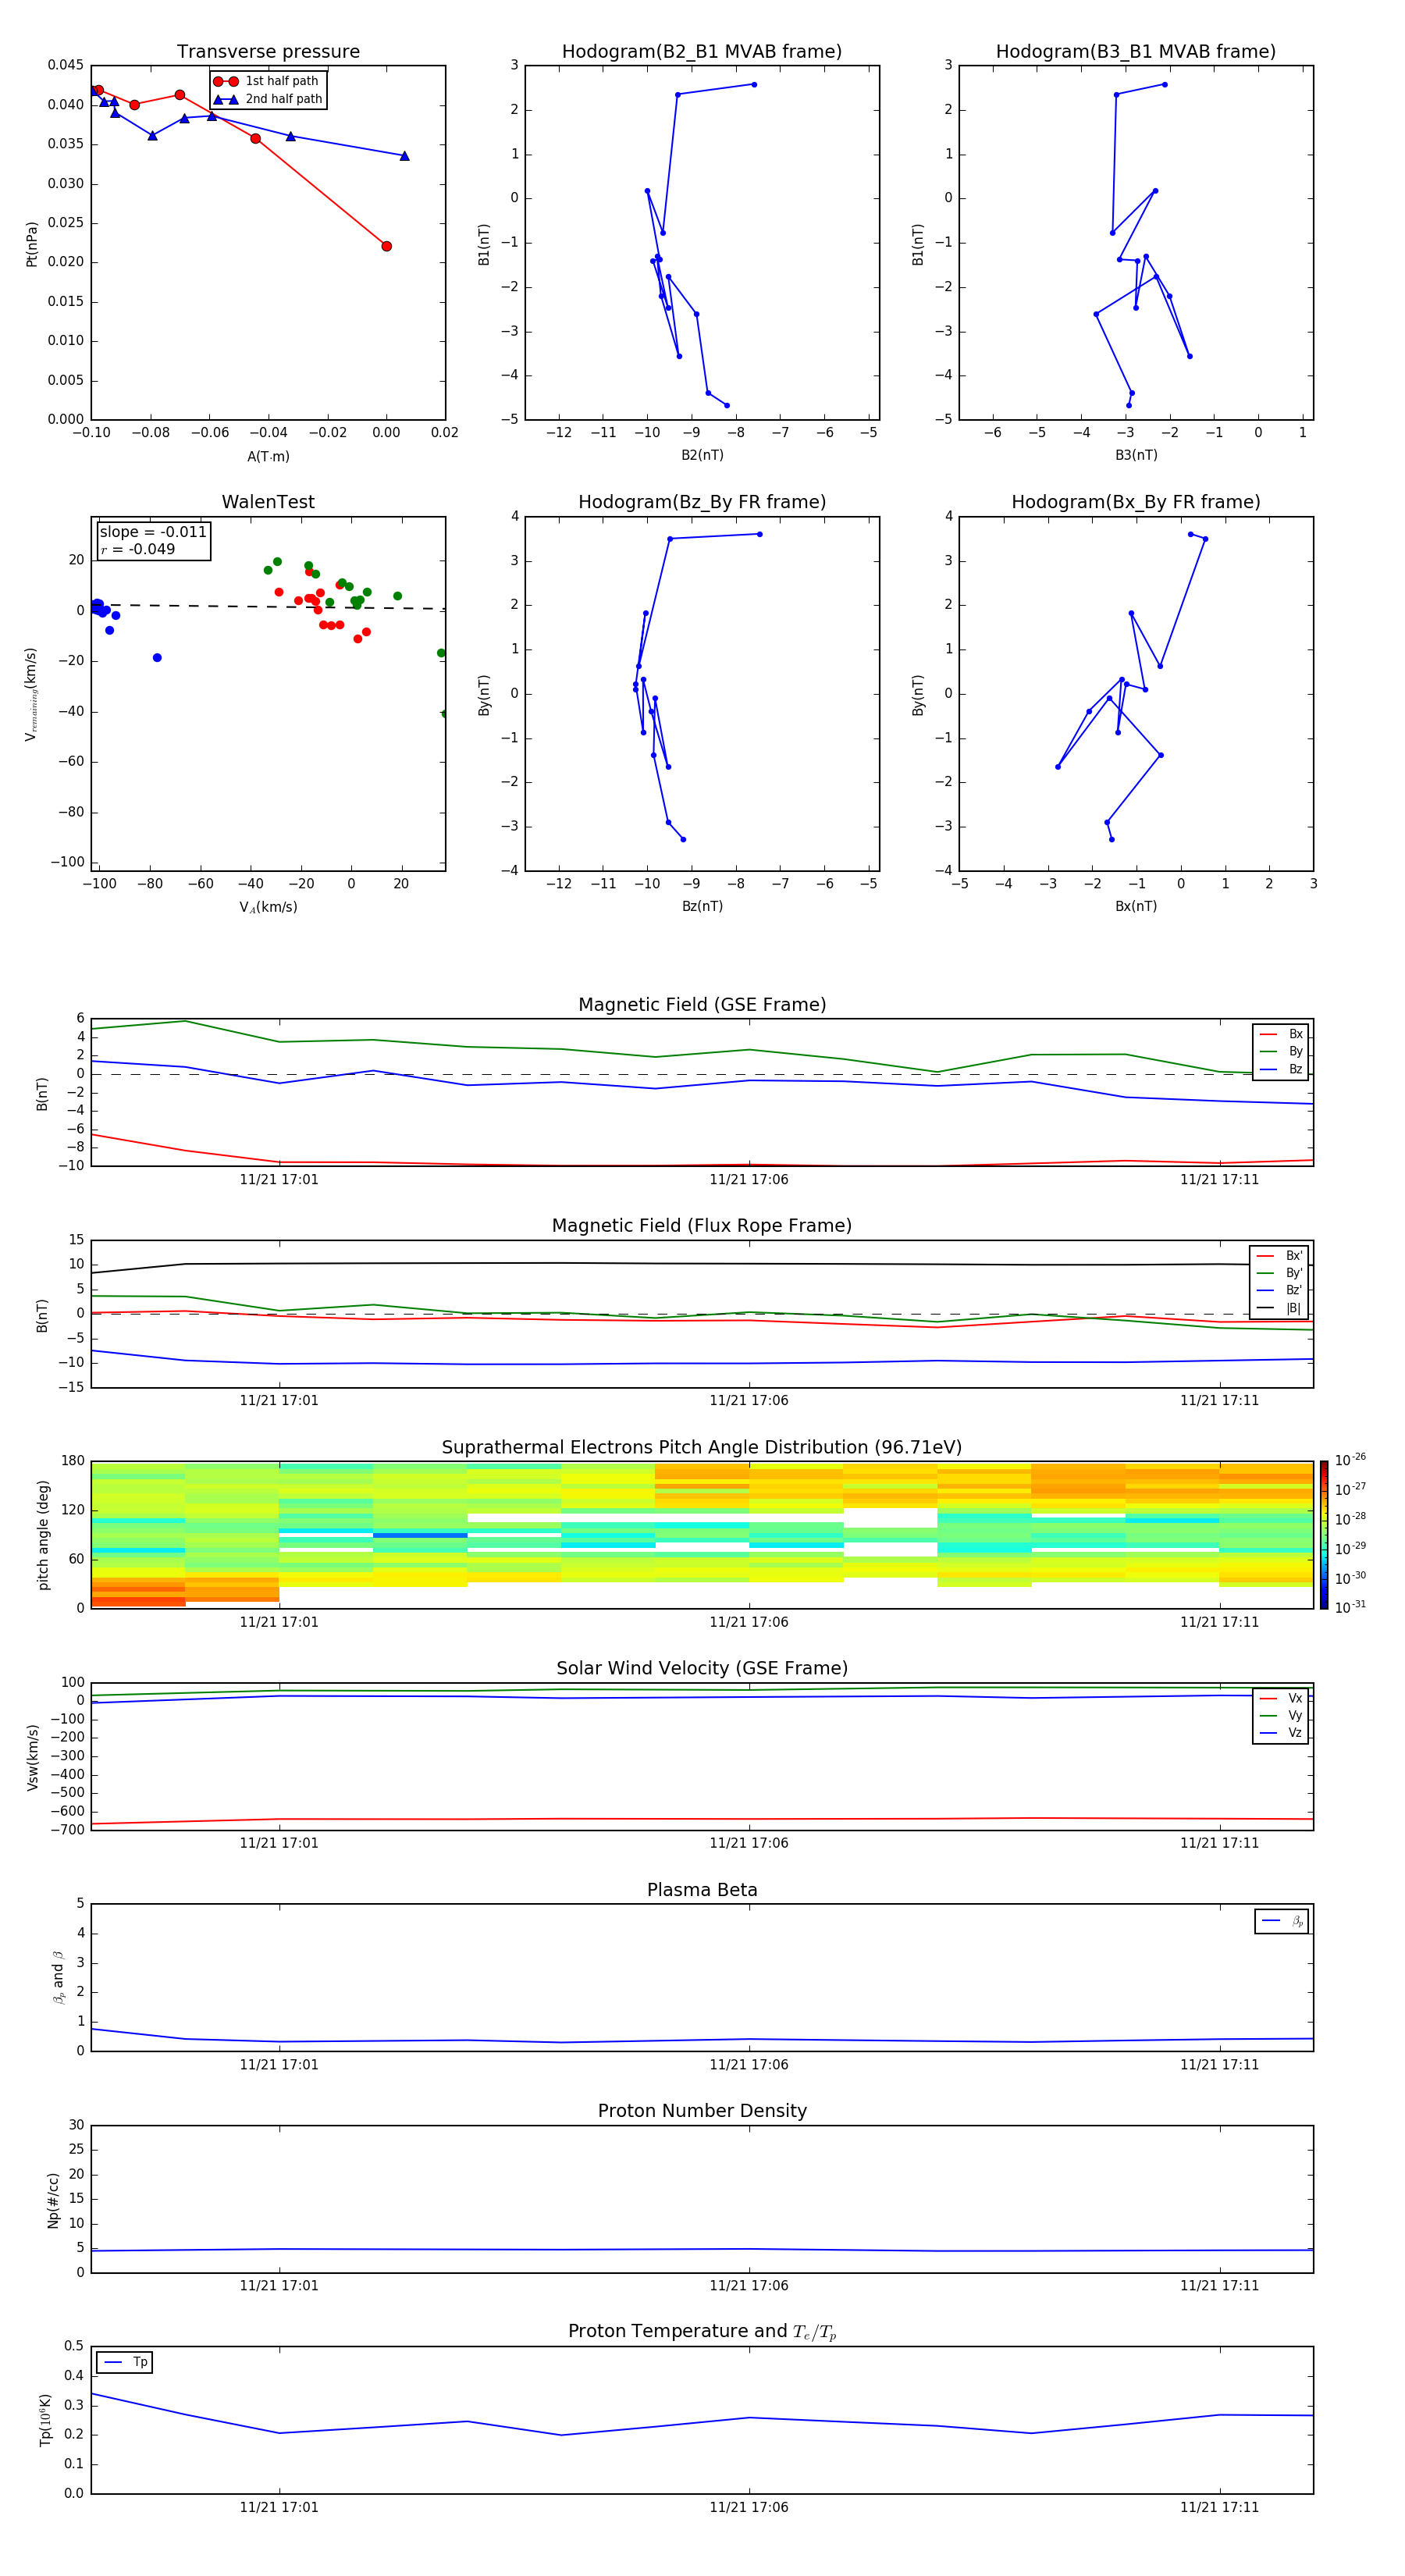Click the βp legend entry in Plasma Beta plot

[1282, 1921]
